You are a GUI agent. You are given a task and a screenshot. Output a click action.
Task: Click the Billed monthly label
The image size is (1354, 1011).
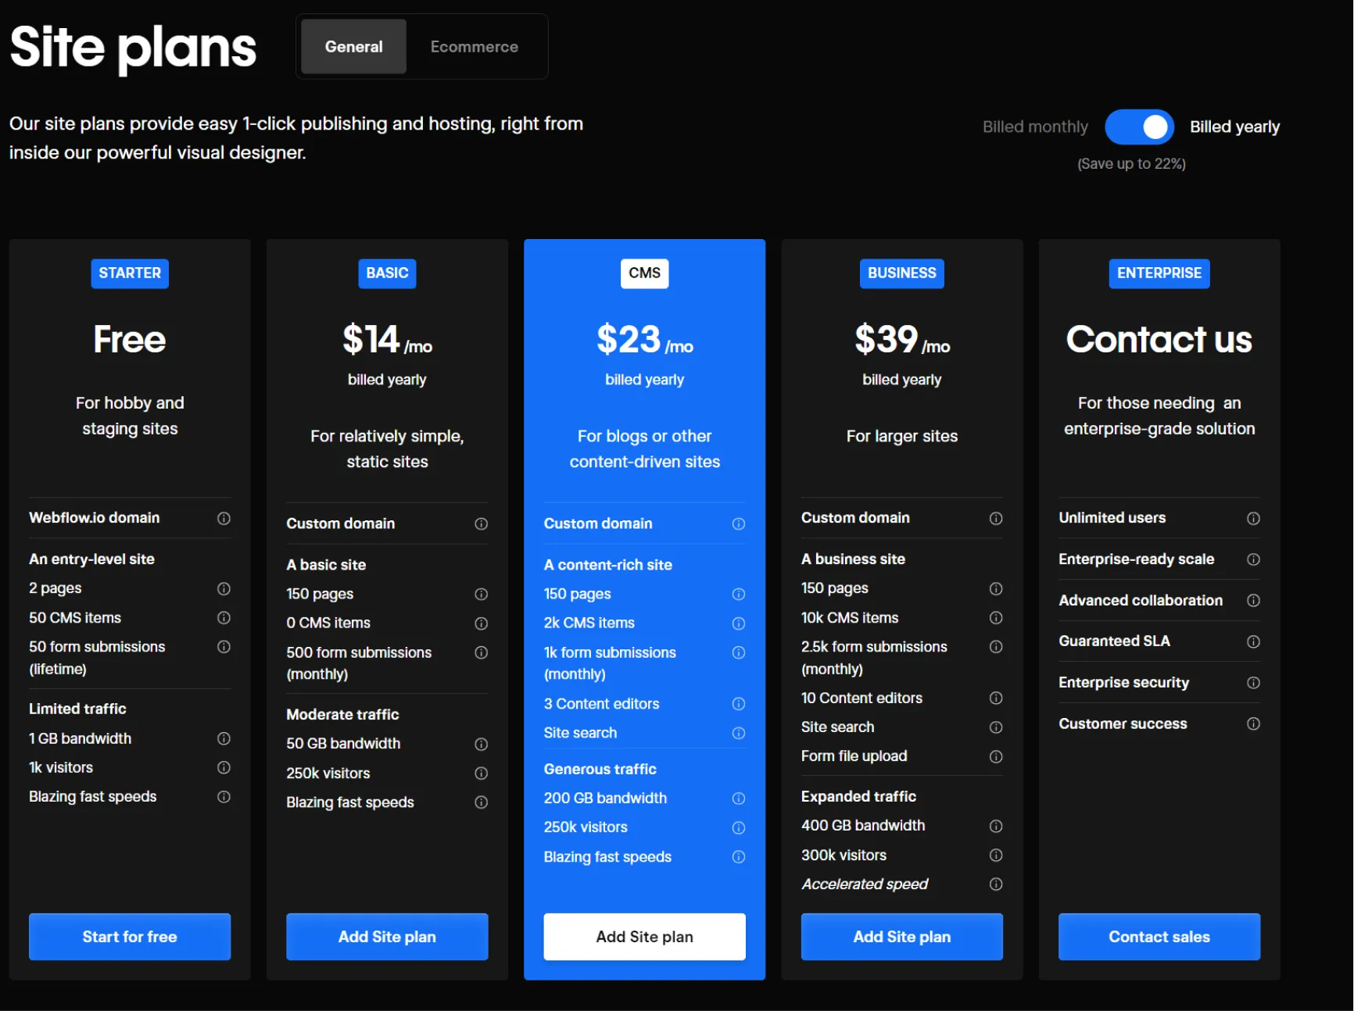(x=1035, y=127)
